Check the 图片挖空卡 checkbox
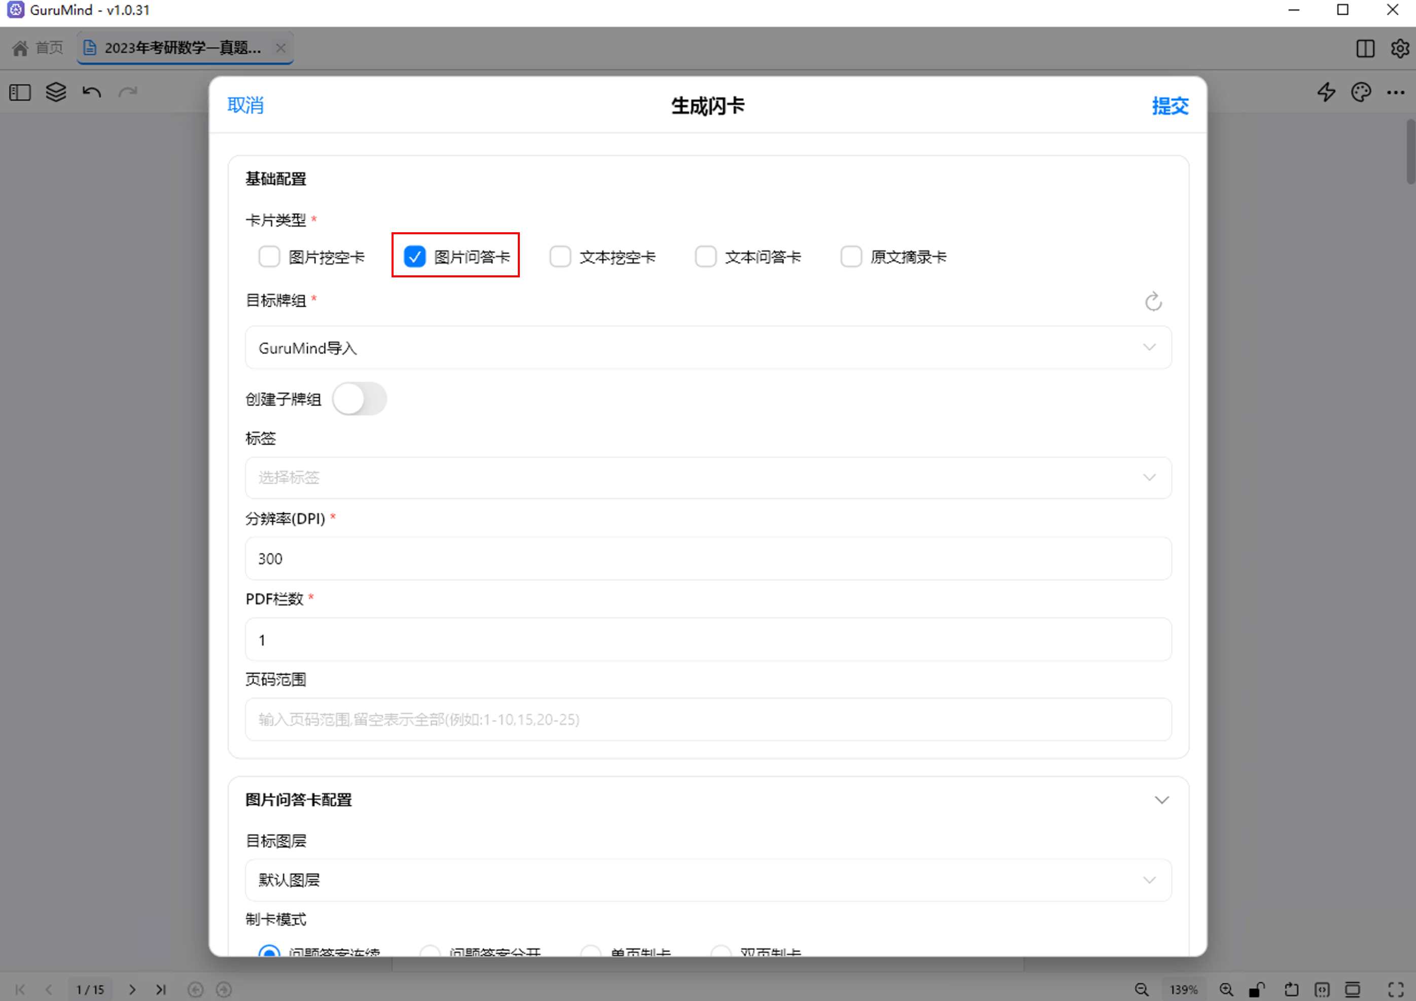The width and height of the screenshot is (1416, 1001). click(x=269, y=257)
